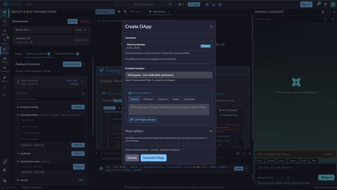337x190 pixels.
Task: Click the newOwner address input field
Action: click(x=46, y=167)
